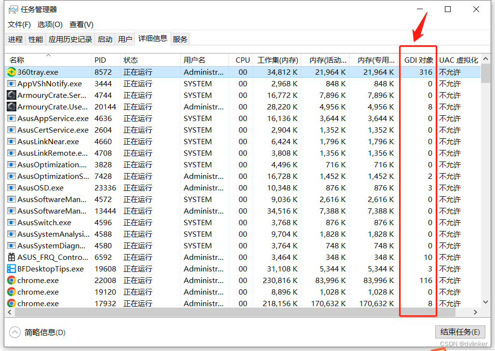Screen dimensions: 495x351
Task: Click the AppVShNotify.exe process icon
Action: point(12,84)
